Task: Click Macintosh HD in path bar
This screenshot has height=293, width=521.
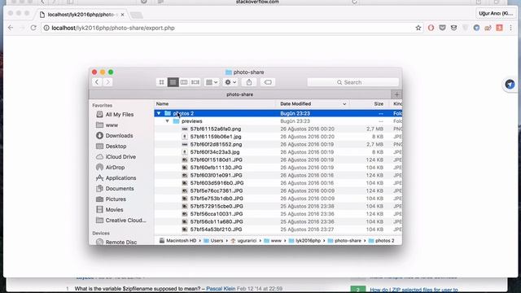Action: click(x=177, y=241)
